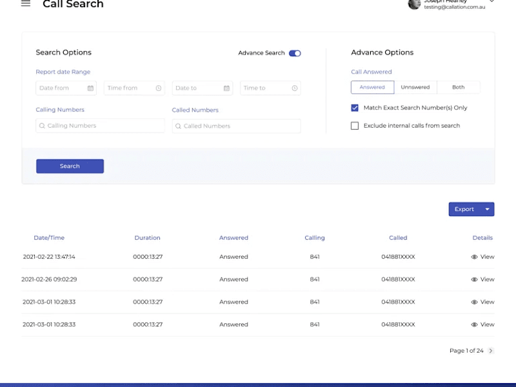Click the eye icon for 2021-02-22 call
This screenshot has height=387, width=516.
coord(474,257)
